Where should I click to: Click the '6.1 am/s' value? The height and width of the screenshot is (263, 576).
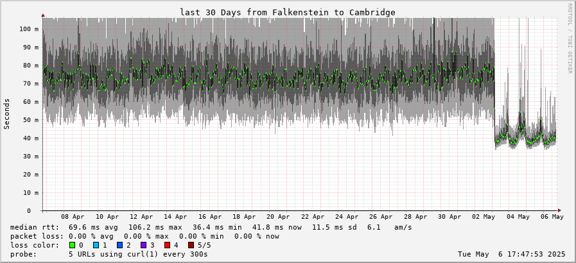(390, 228)
